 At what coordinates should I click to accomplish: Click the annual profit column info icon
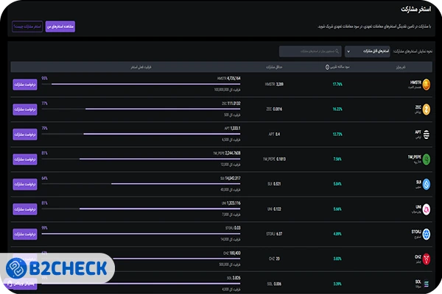pos(328,66)
